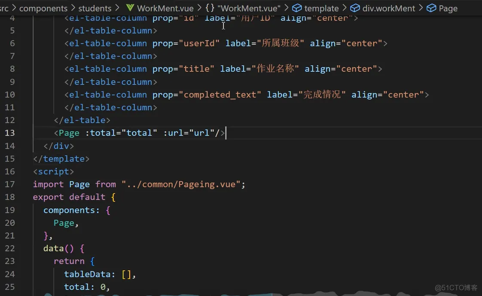This screenshot has height=296, width=482.
Task: Expand chevron after students breadcrumb
Action: tap(117, 8)
